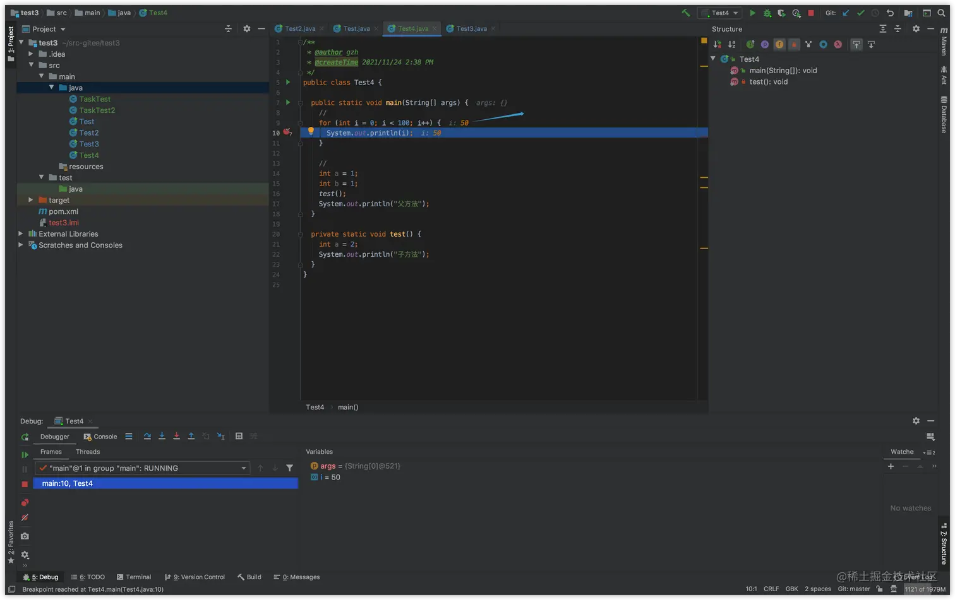
Task: Click the Build Project hammer icon
Action: click(x=685, y=13)
